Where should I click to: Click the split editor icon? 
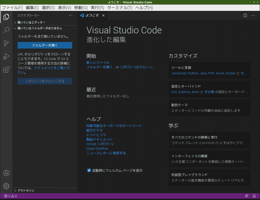(x=245, y=15)
